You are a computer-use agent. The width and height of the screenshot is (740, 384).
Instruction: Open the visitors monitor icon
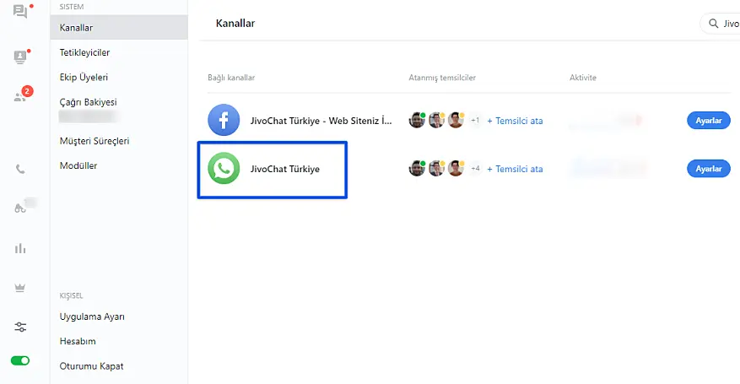coord(20,57)
